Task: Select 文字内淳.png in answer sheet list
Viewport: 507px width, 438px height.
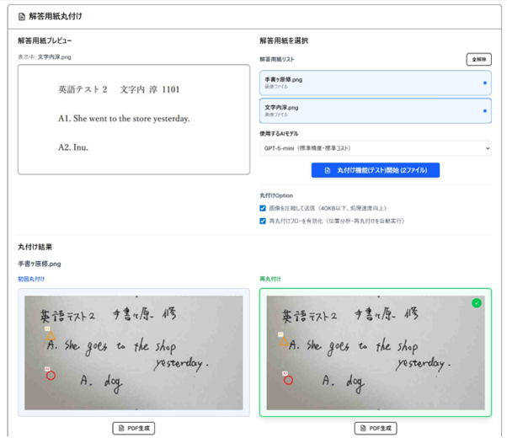Action: 371,111
